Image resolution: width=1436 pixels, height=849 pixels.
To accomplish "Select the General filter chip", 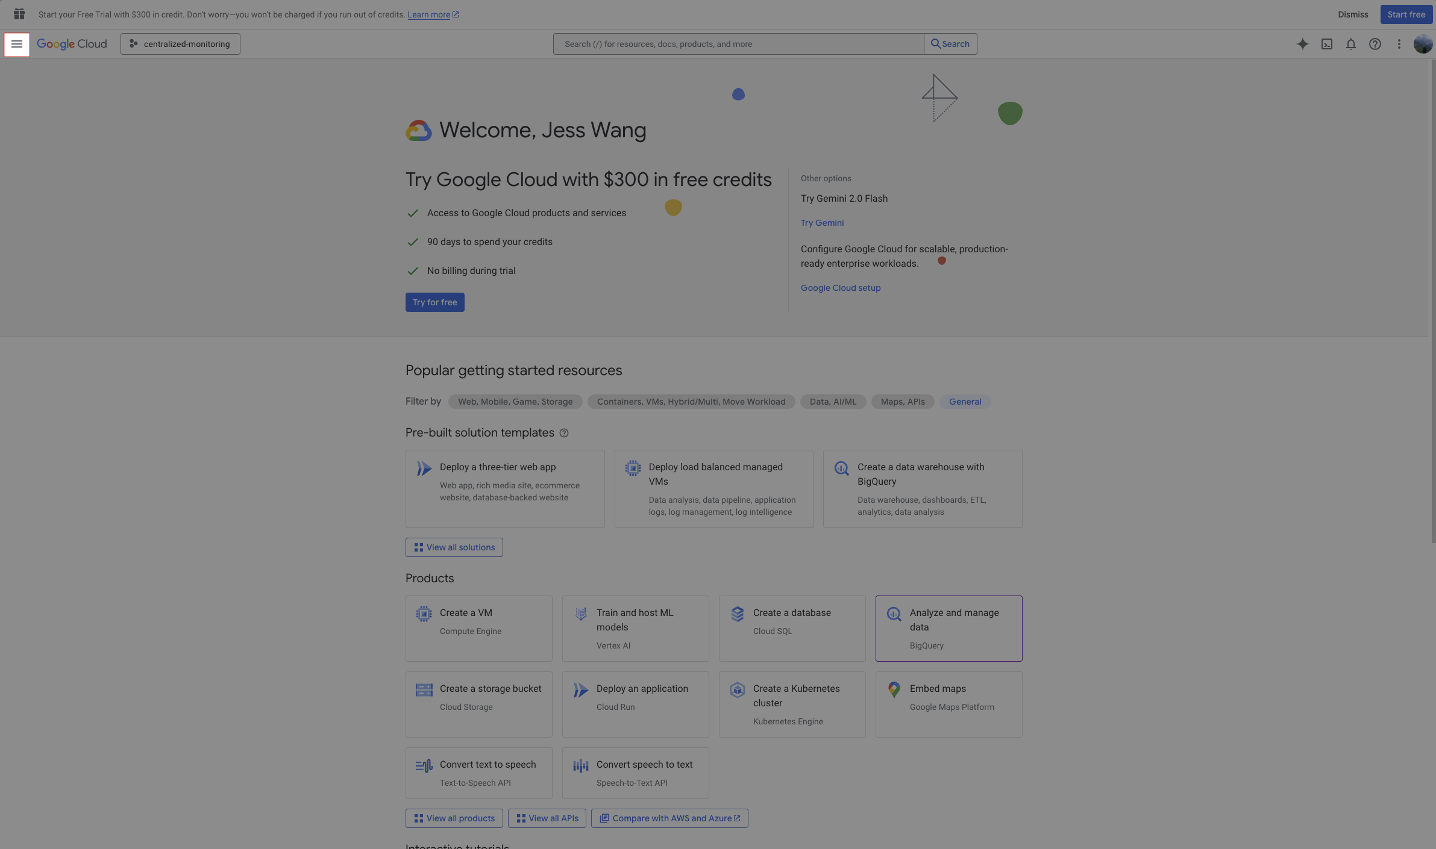I will [x=965, y=402].
